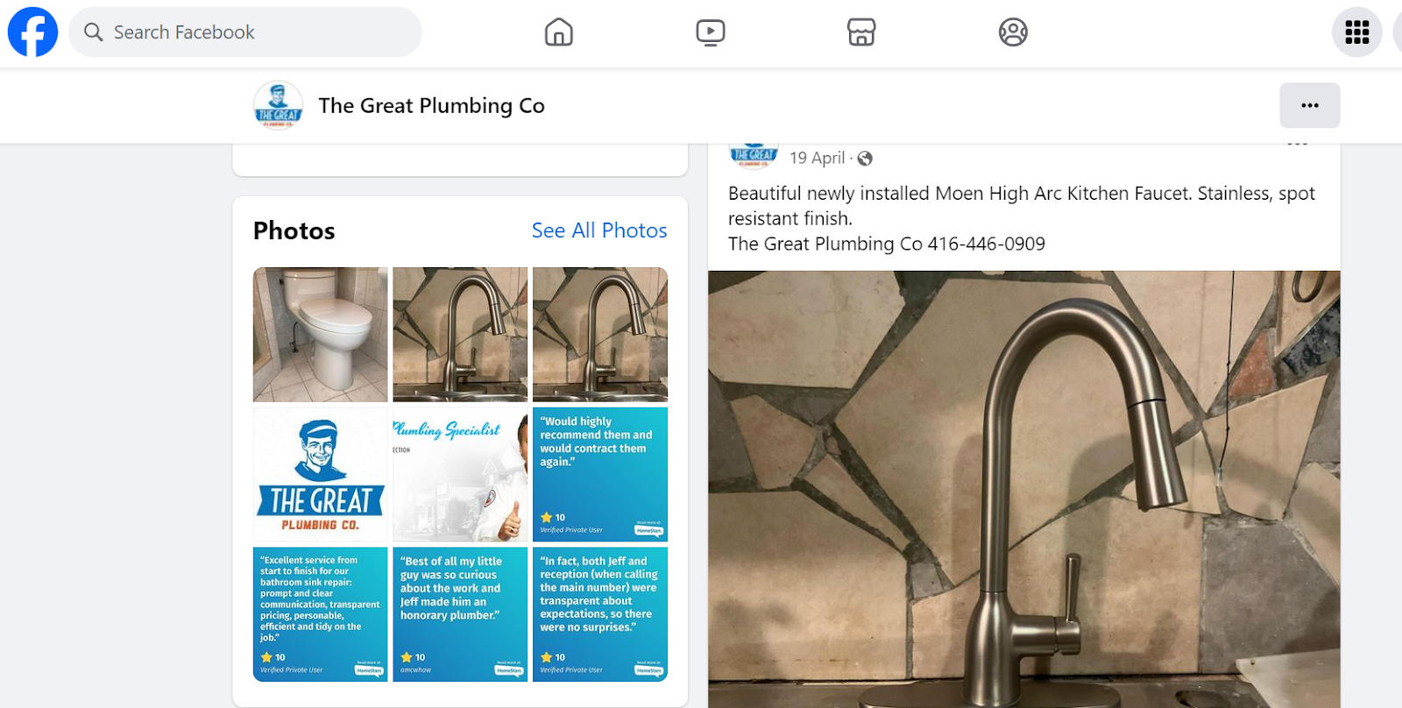
Task: Open the Marketplace icon
Action: 861,32
